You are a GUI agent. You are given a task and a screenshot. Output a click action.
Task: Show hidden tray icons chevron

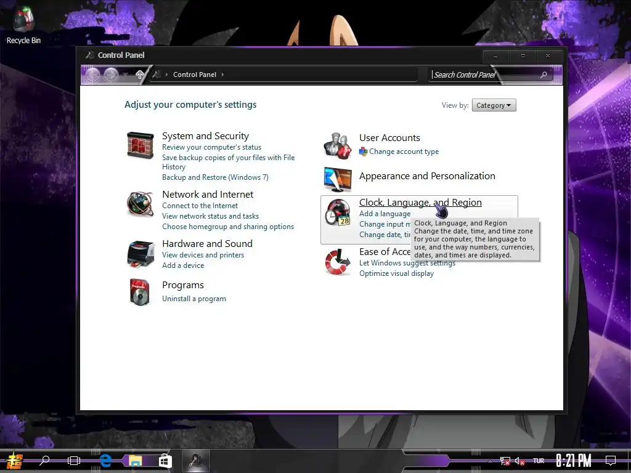pyautogui.click(x=490, y=461)
